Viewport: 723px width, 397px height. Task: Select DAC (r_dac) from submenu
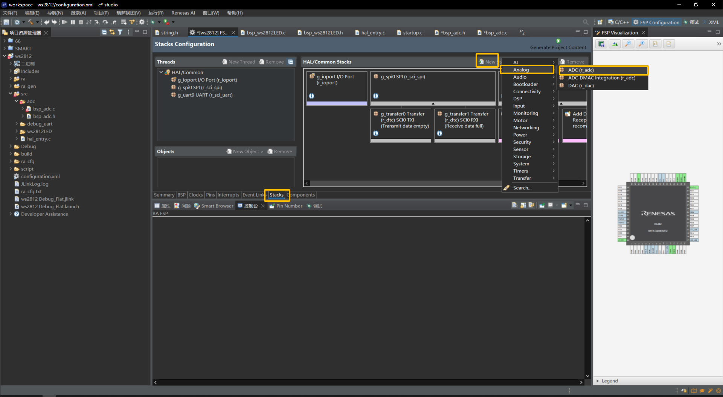[603, 86]
